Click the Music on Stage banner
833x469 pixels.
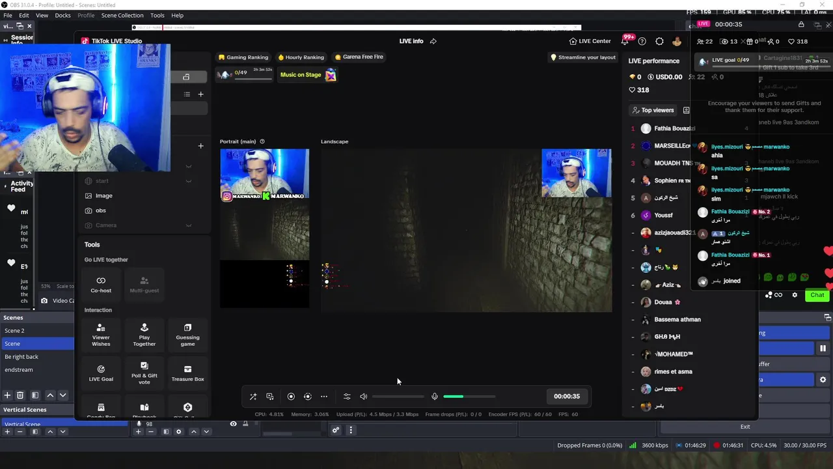point(307,75)
